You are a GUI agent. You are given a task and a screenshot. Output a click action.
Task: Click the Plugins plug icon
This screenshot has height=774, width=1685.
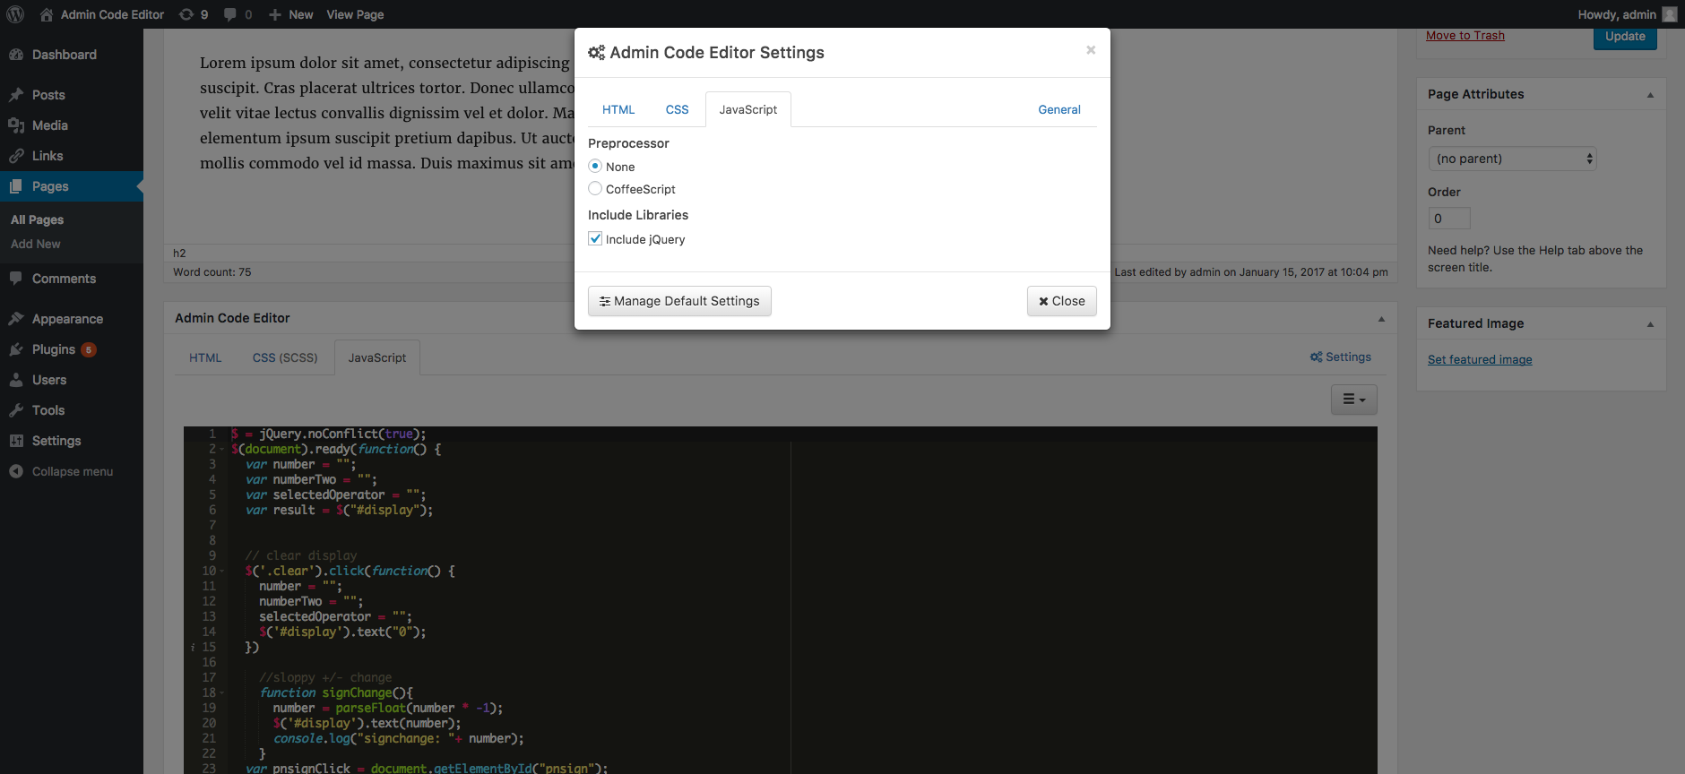point(16,349)
